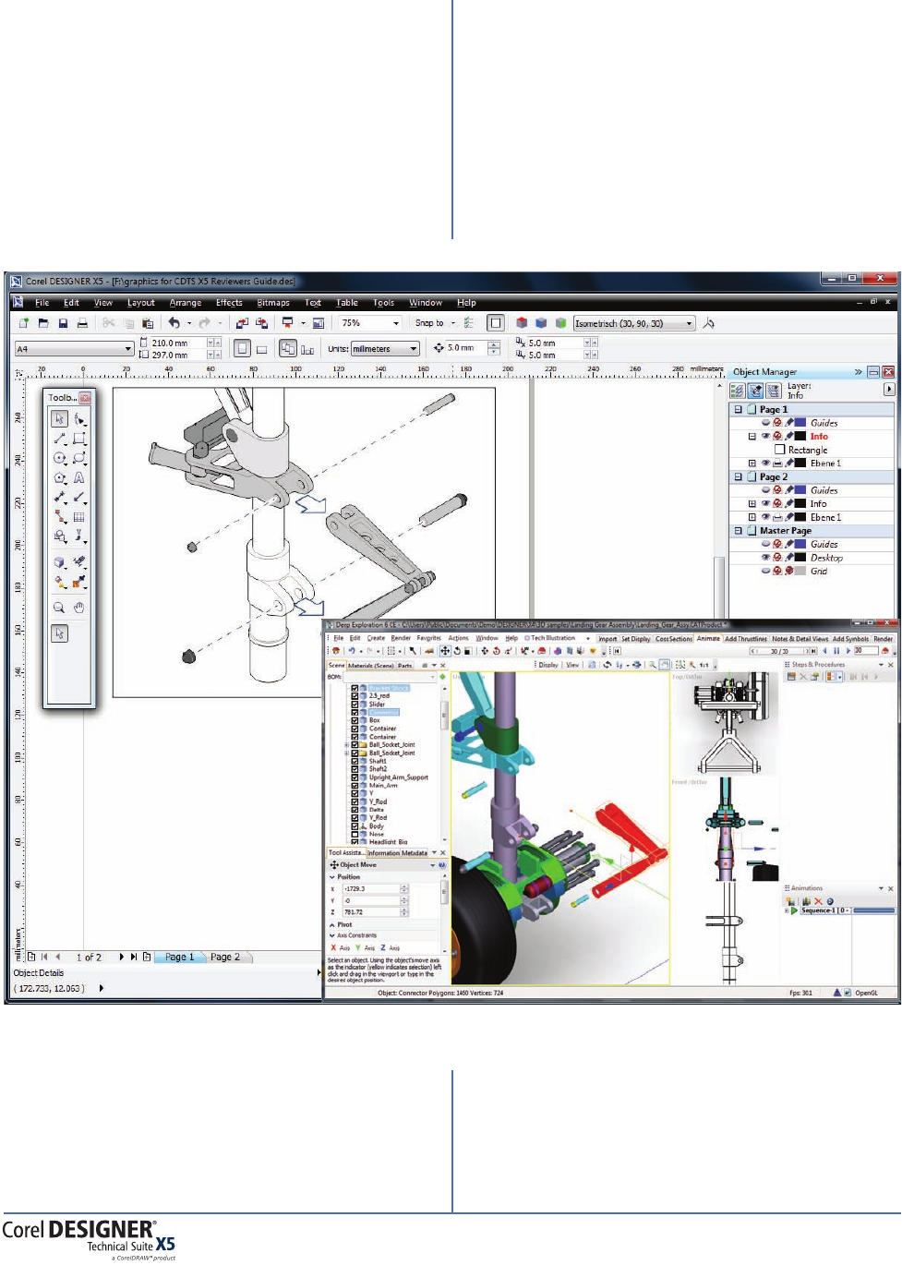Collapse the Page 1 tree node in Object Manager
Viewport: 902px width, 1265px height.
coord(738,409)
